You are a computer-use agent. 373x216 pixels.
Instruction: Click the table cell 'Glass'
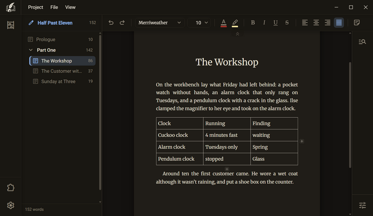[274, 159]
